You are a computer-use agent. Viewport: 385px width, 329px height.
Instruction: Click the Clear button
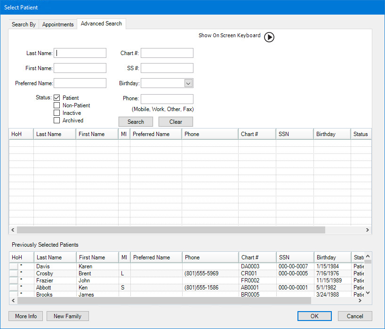click(x=175, y=121)
